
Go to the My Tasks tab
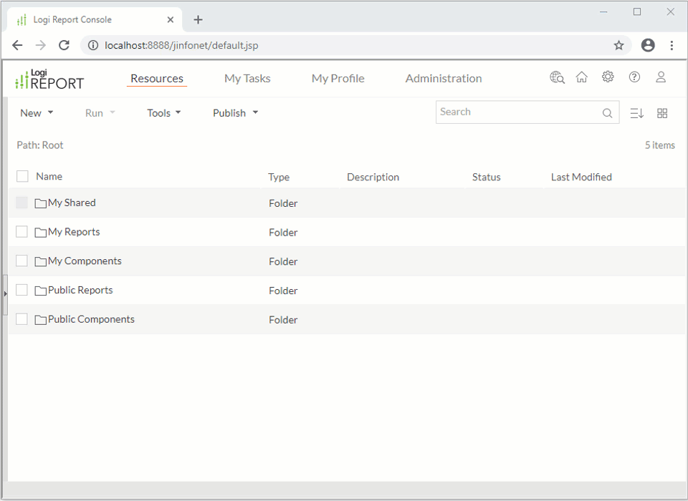tap(247, 79)
